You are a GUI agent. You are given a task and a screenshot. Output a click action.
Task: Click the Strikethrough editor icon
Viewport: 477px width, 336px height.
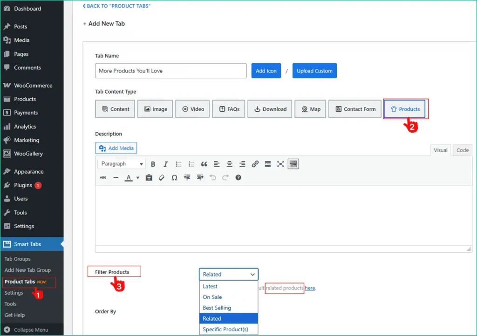pyautogui.click(x=103, y=177)
